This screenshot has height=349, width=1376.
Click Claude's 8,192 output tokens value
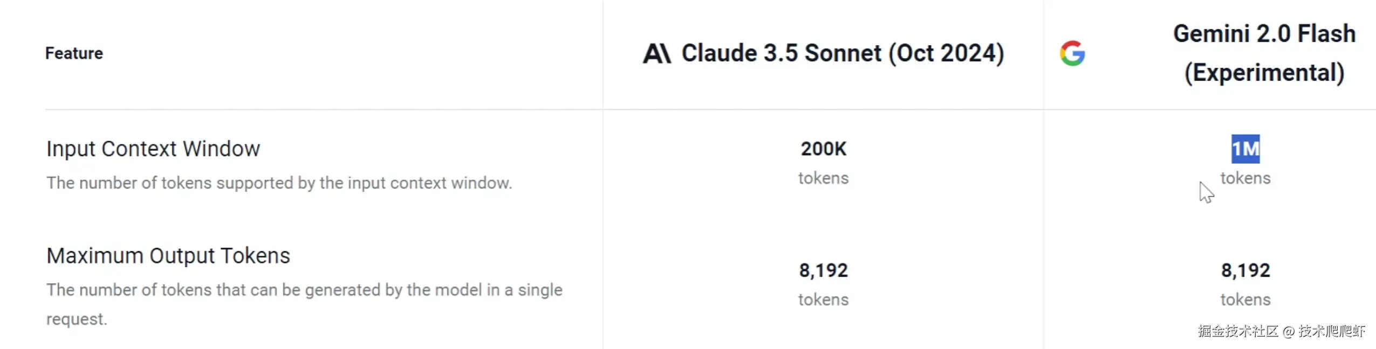click(823, 270)
